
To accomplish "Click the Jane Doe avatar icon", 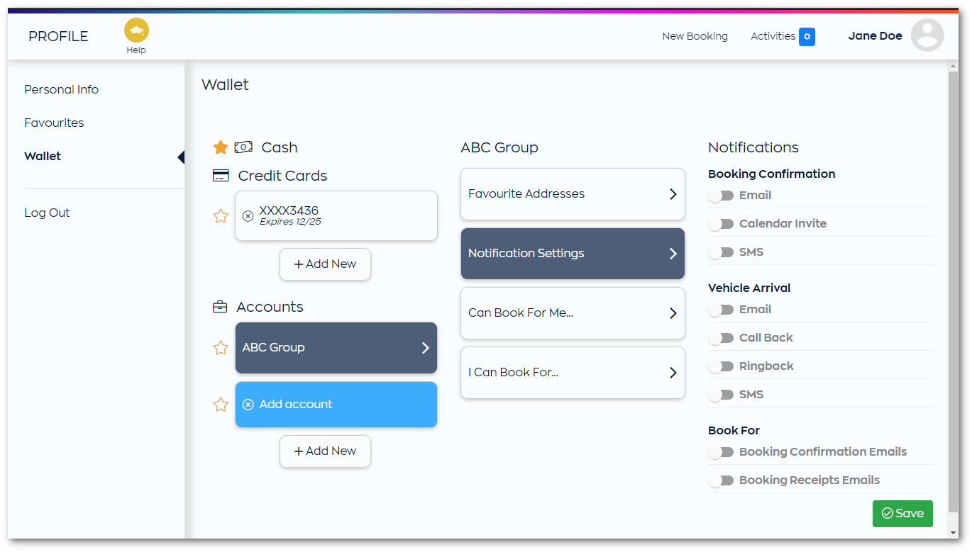I will tap(927, 35).
